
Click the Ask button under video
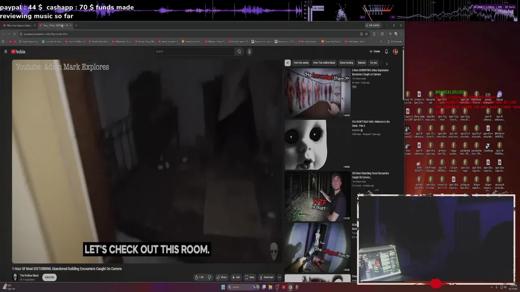(236, 277)
